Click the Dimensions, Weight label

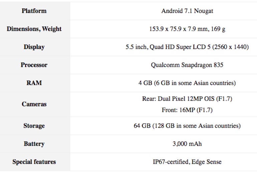[34, 29]
